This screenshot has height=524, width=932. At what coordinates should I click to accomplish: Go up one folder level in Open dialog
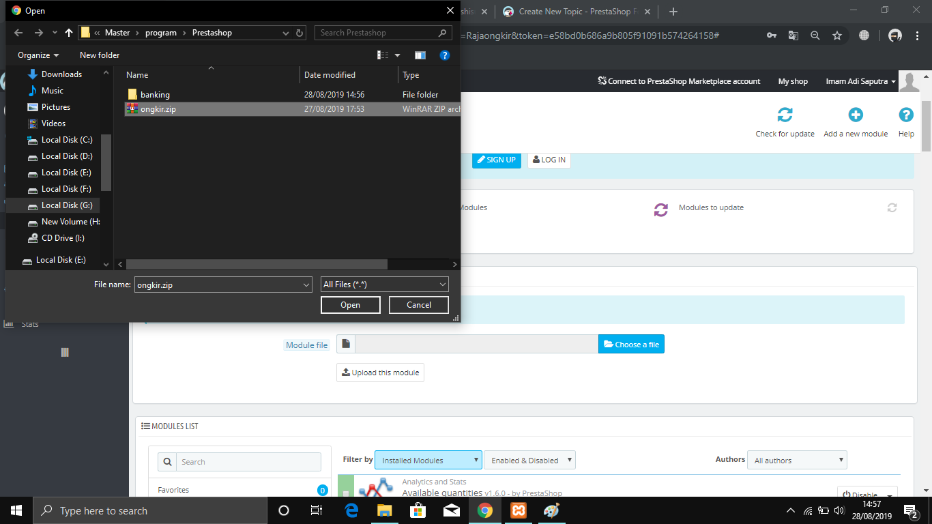coord(69,33)
